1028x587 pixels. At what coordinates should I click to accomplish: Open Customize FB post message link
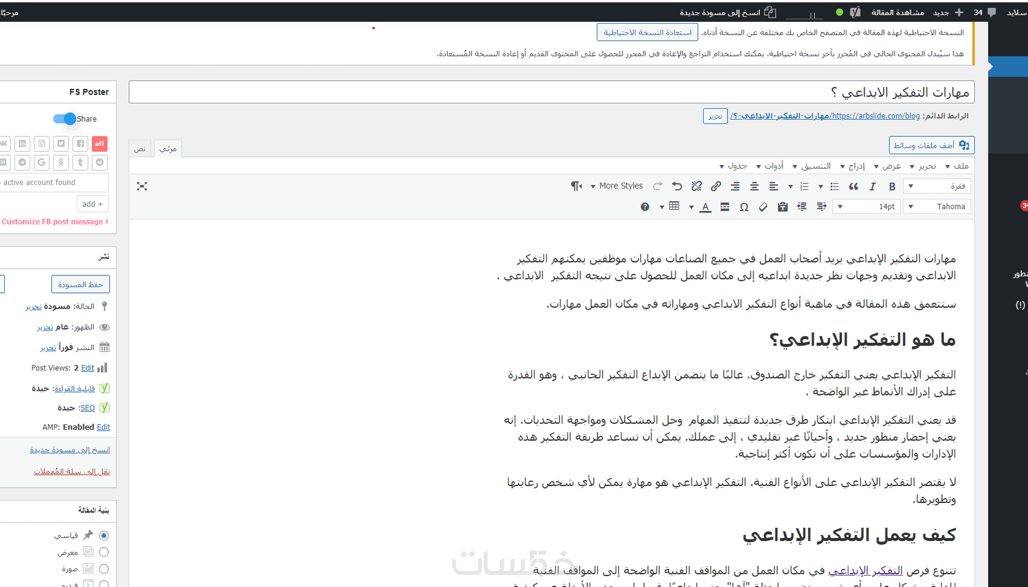(x=55, y=221)
